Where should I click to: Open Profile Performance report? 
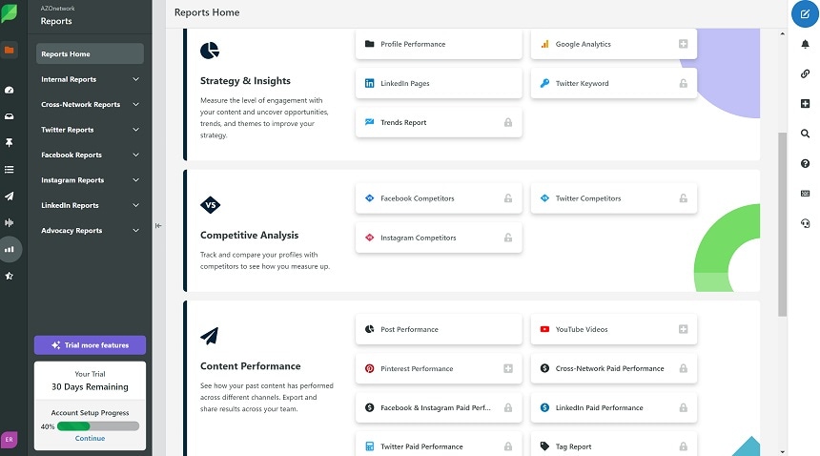439,44
